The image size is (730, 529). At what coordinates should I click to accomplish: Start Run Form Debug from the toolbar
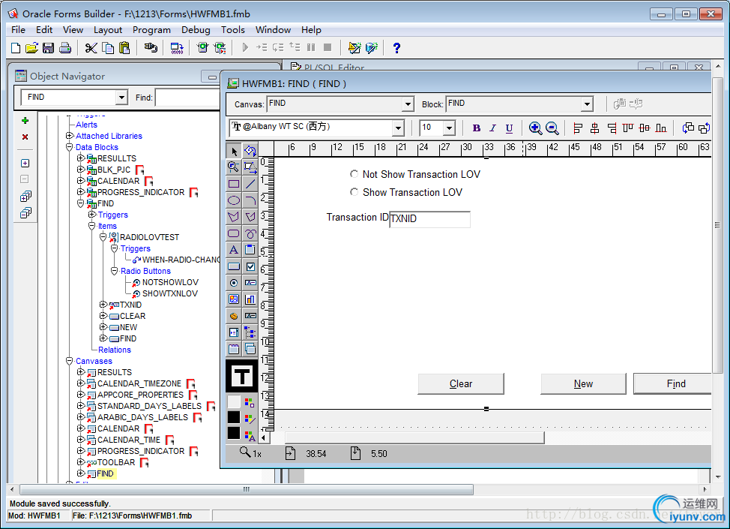(220, 48)
